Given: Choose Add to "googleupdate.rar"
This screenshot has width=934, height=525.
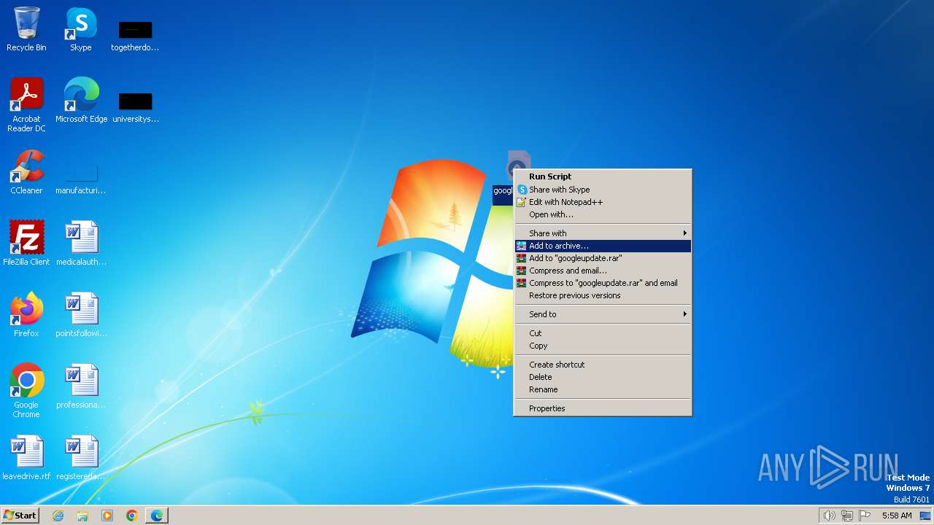Looking at the screenshot, I should click(x=603, y=258).
